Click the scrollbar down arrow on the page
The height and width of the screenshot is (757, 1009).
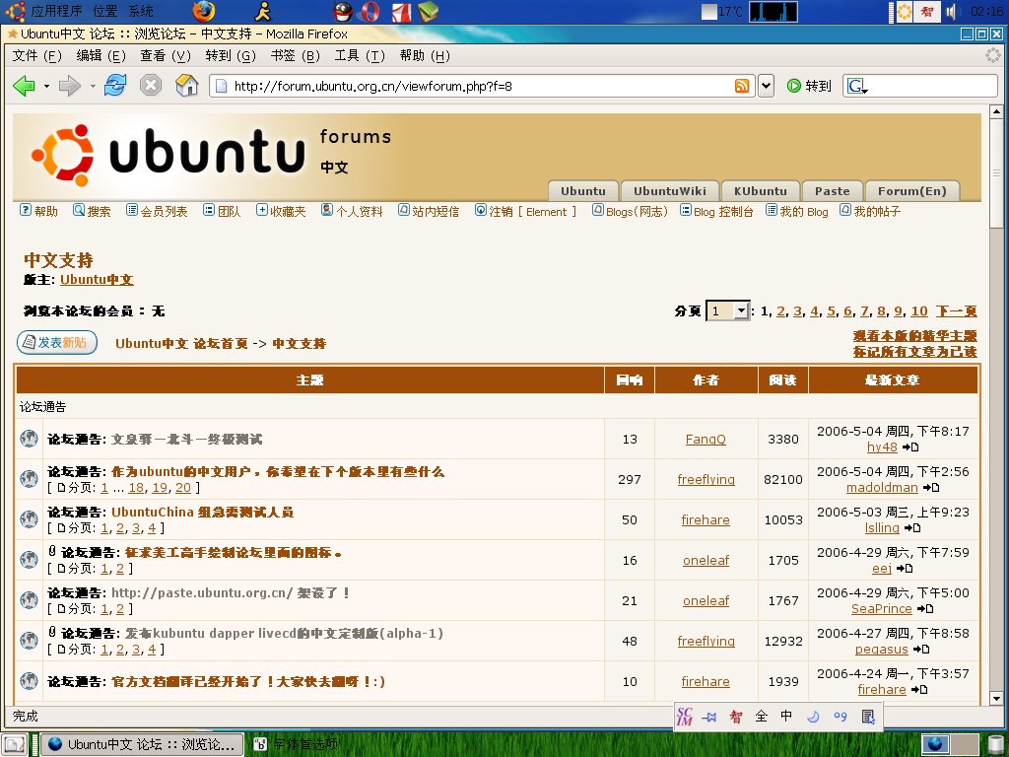[996, 698]
